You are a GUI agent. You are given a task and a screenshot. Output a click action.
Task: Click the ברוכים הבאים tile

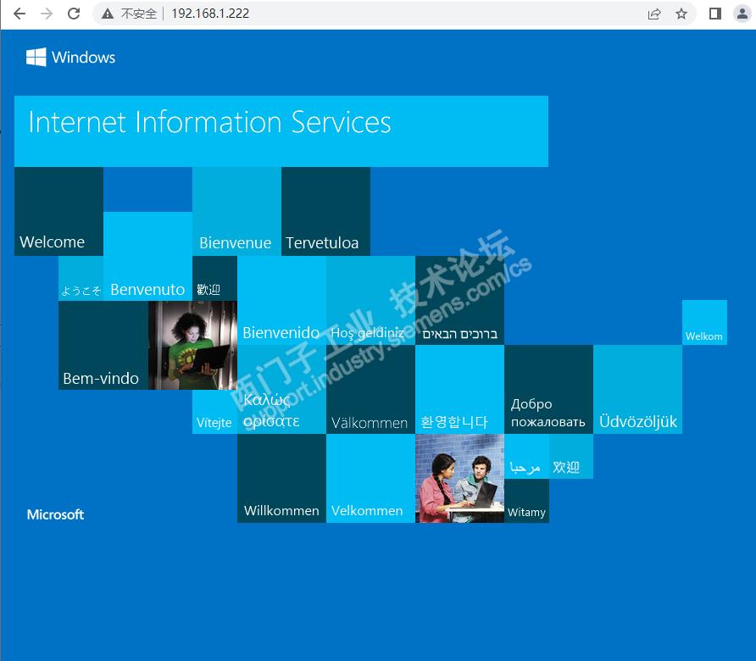[x=460, y=300]
